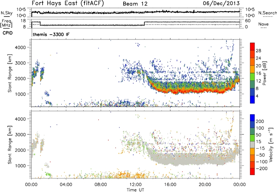Click the Power colorbar '28' tick label
The image size is (277, 192).
[258, 51]
